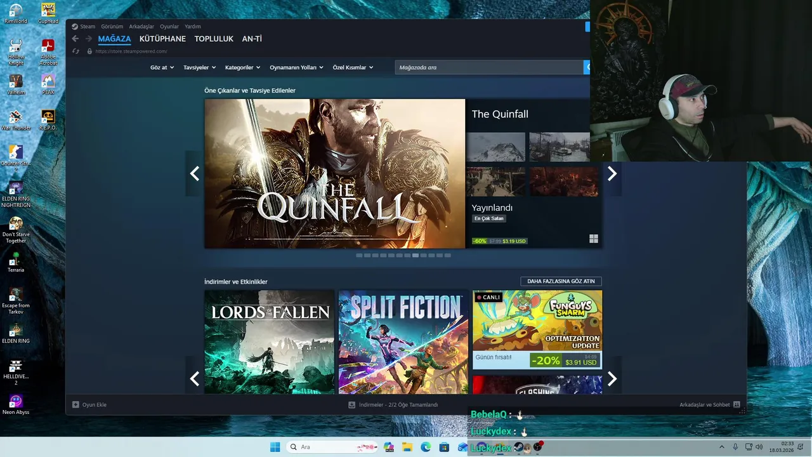Open the Yardım menu
Viewport: 812px width, 457px height.
(192, 27)
